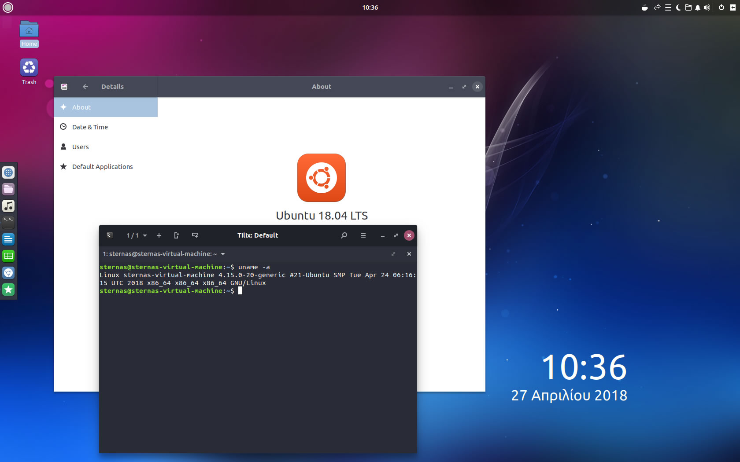Open the Budgie menu button in the panel

point(8,7)
